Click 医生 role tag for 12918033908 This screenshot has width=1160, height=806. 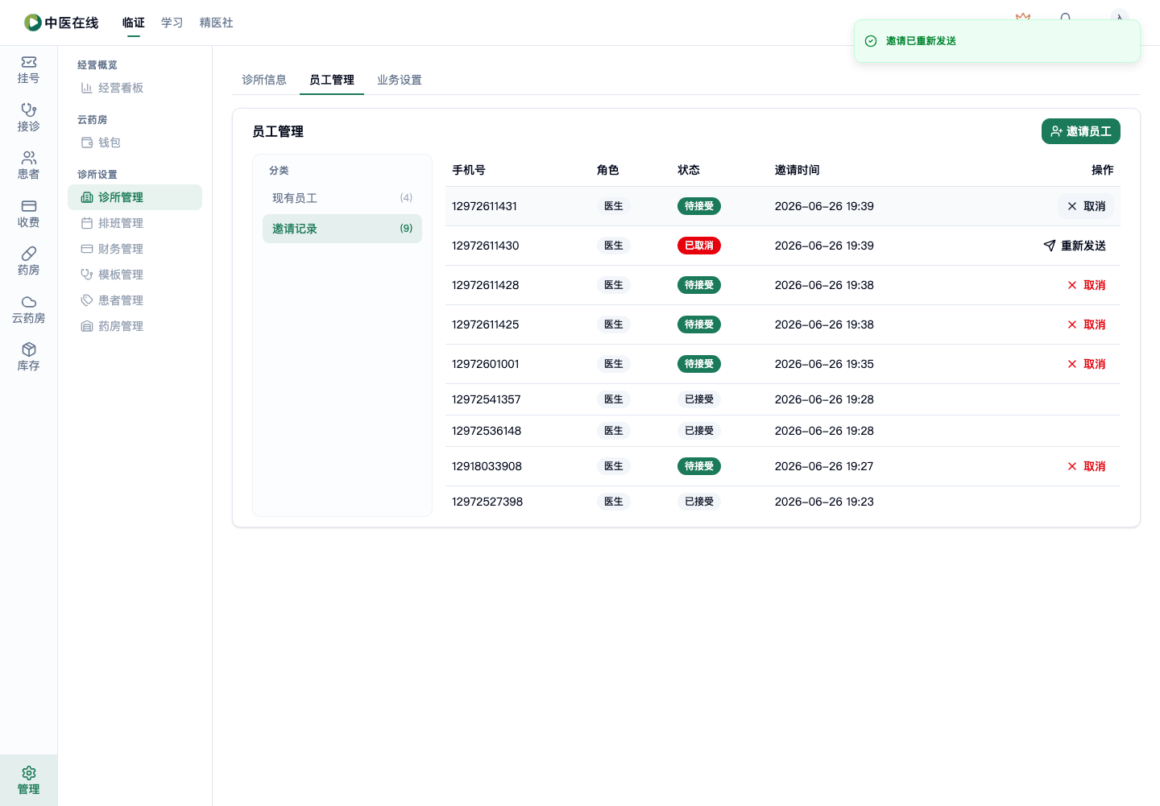click(614, 466)
